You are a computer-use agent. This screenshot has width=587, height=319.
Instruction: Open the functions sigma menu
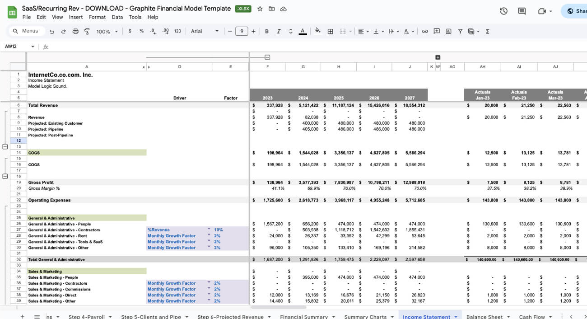[x=487, y=31]
